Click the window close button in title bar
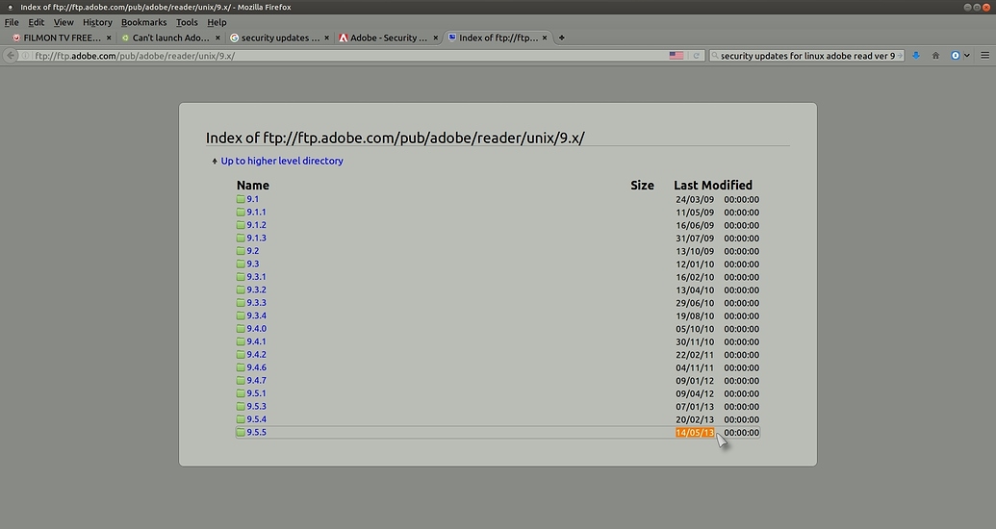This screenshot has width=996, height=529. (985, 7)
